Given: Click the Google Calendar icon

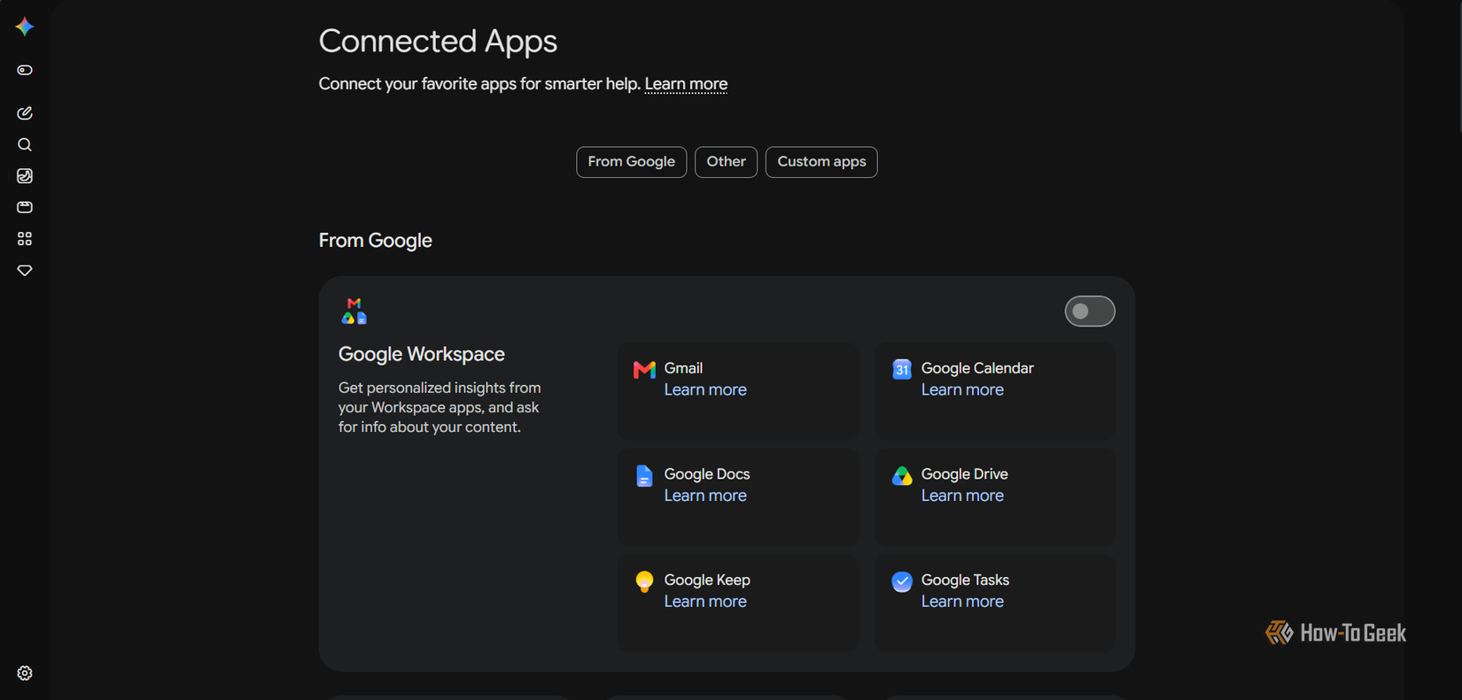Looking at the screenshot, I should click(x=902, y=369).
